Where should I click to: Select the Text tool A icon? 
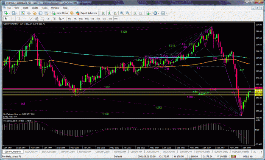pyautogui.click(x=48, y=19)
